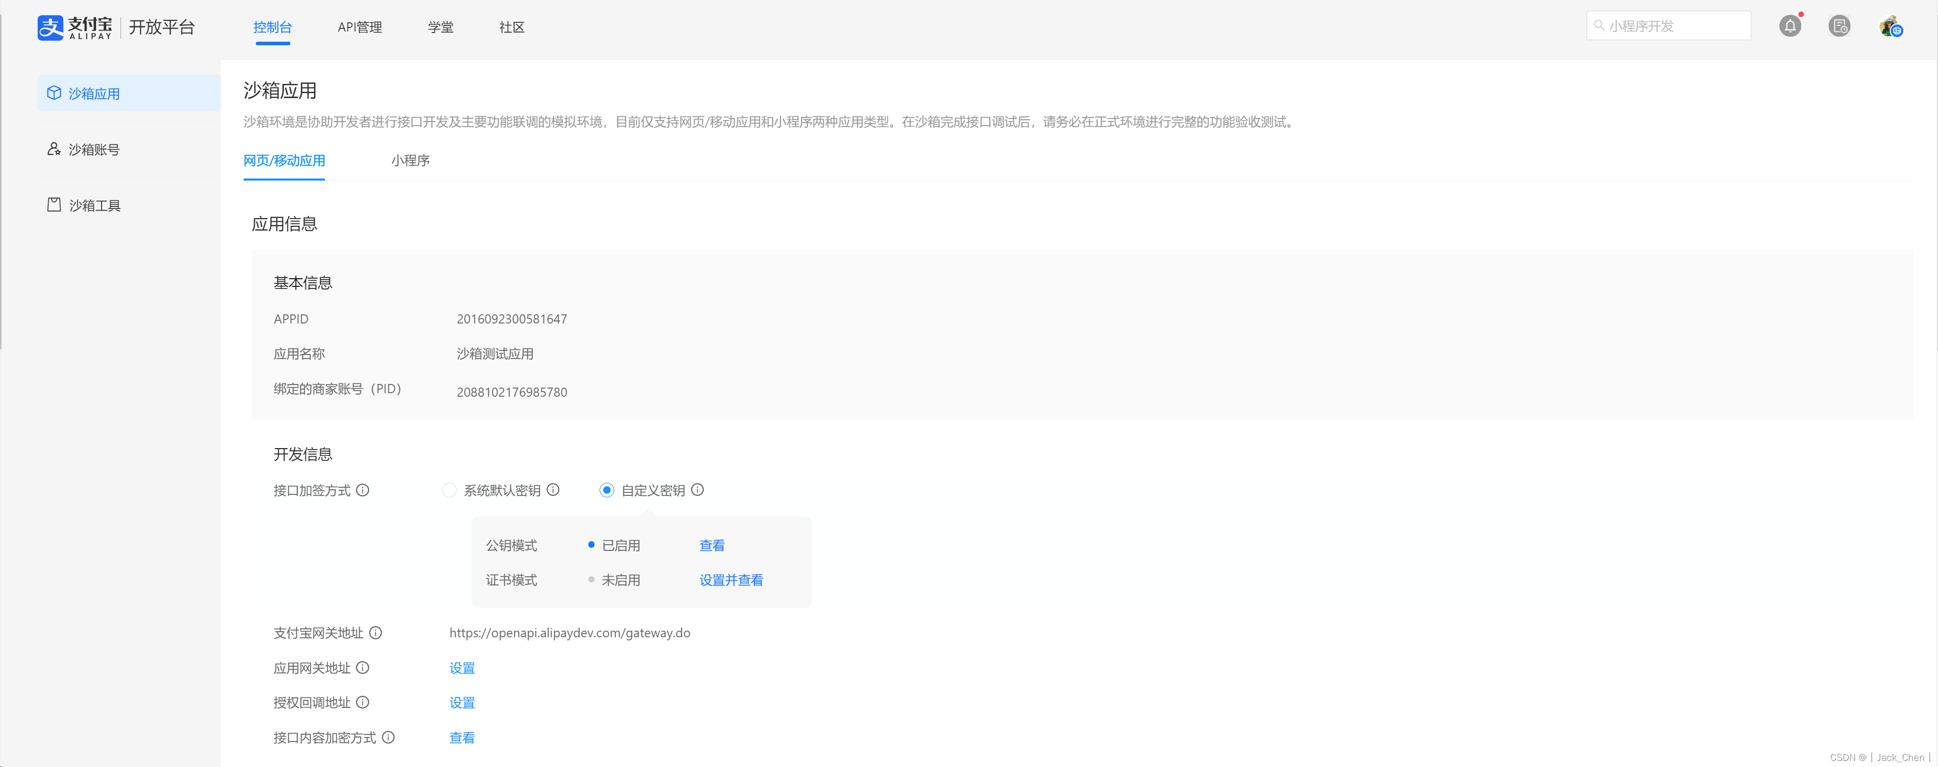Click 查看 link for 公钥模式
Screen dimensions: 1938x767
click(x=712, y=545)
